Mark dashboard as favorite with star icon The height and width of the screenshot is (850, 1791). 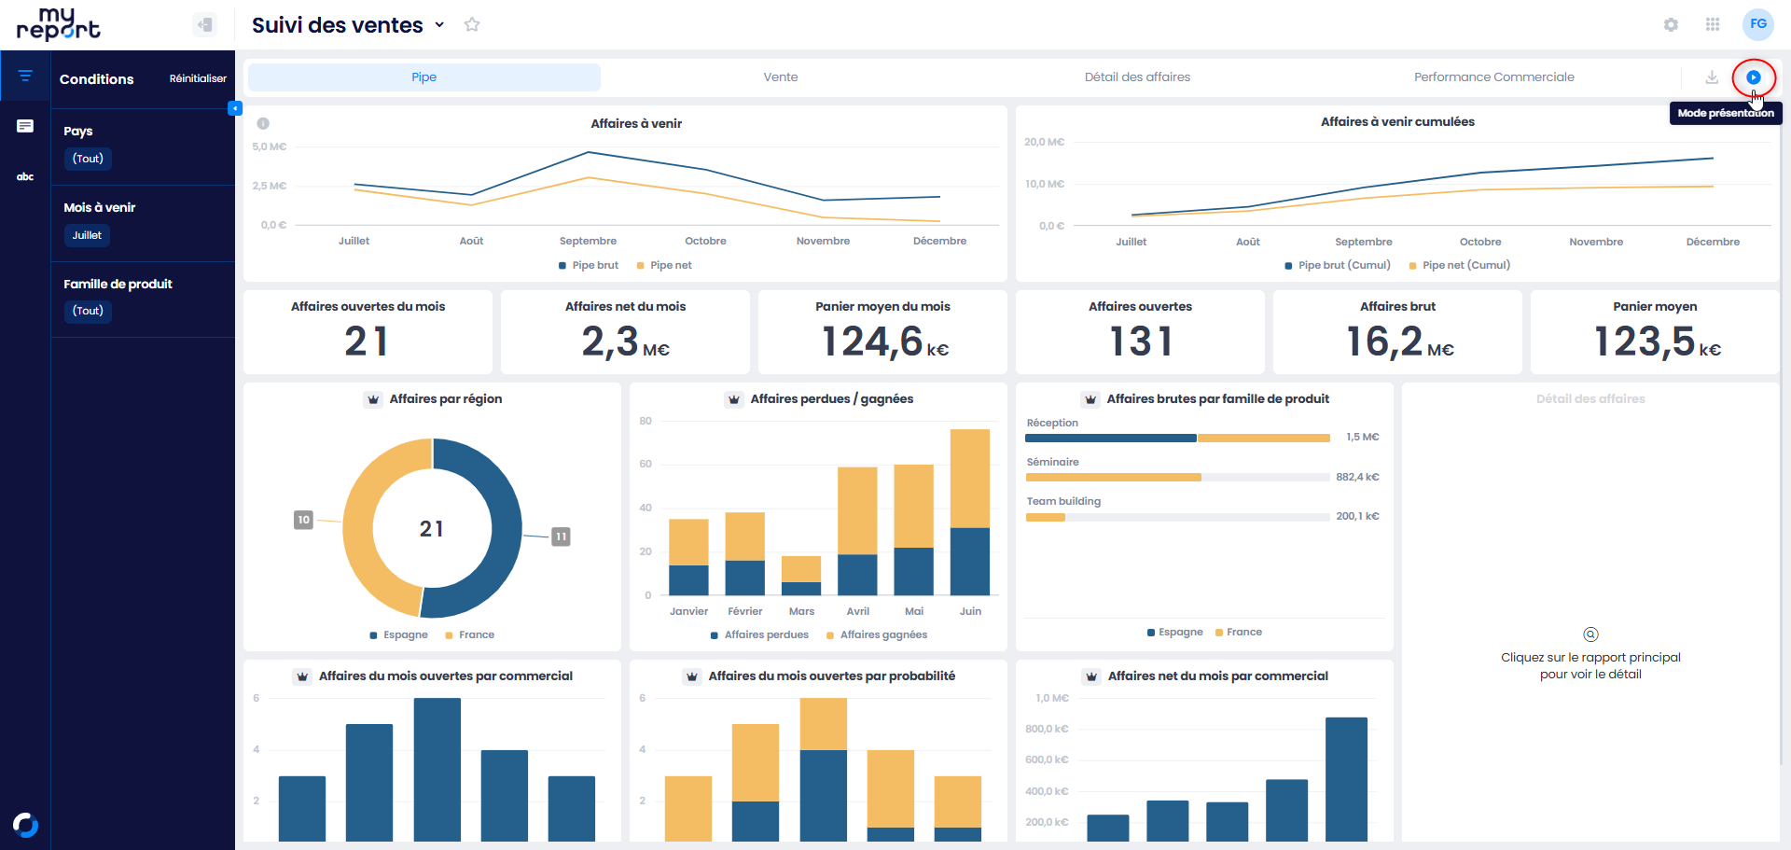(x=472, y=25)
